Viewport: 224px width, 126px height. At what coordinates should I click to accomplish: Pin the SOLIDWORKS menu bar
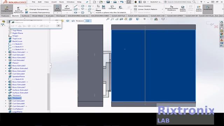click(x=87, y=2)
